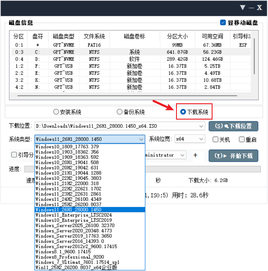This screenshot has width=268, height=271.
Task: Click the vertical scrollbar of disk table
Action: pos(254,56)
